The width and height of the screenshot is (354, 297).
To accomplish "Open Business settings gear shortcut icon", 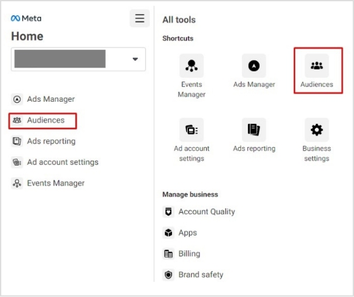I will pos(317,130).
